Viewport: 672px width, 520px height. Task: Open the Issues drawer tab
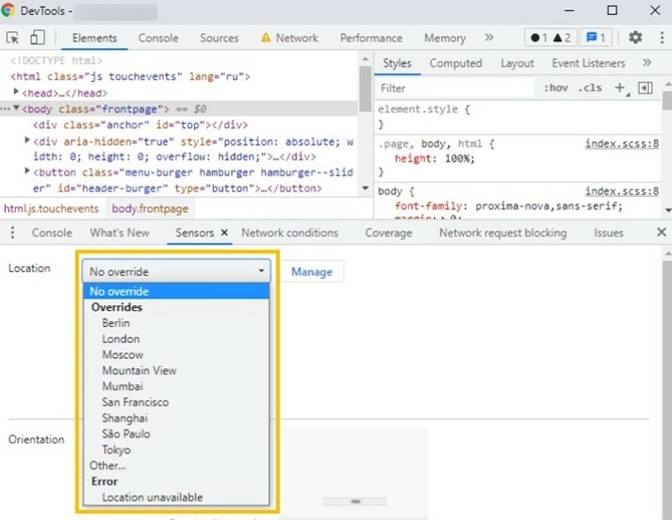click(608, 233)
